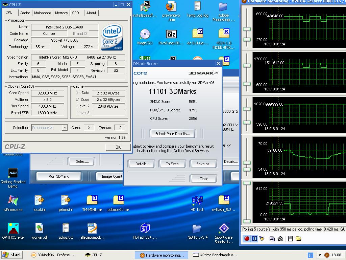346x260 pixels.
Task: Click the 512.00 memory usage graph
Action: (299, 202)
